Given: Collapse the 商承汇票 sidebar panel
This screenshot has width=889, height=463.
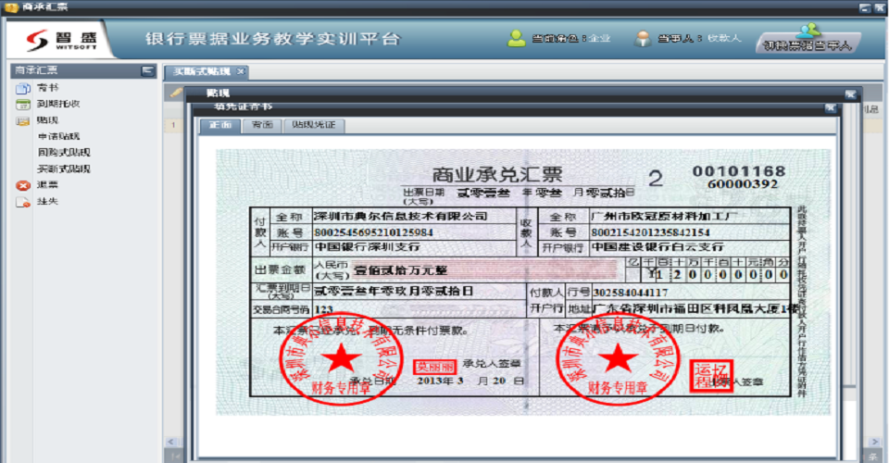Looking at the screenshot, I should pos(147,70).
